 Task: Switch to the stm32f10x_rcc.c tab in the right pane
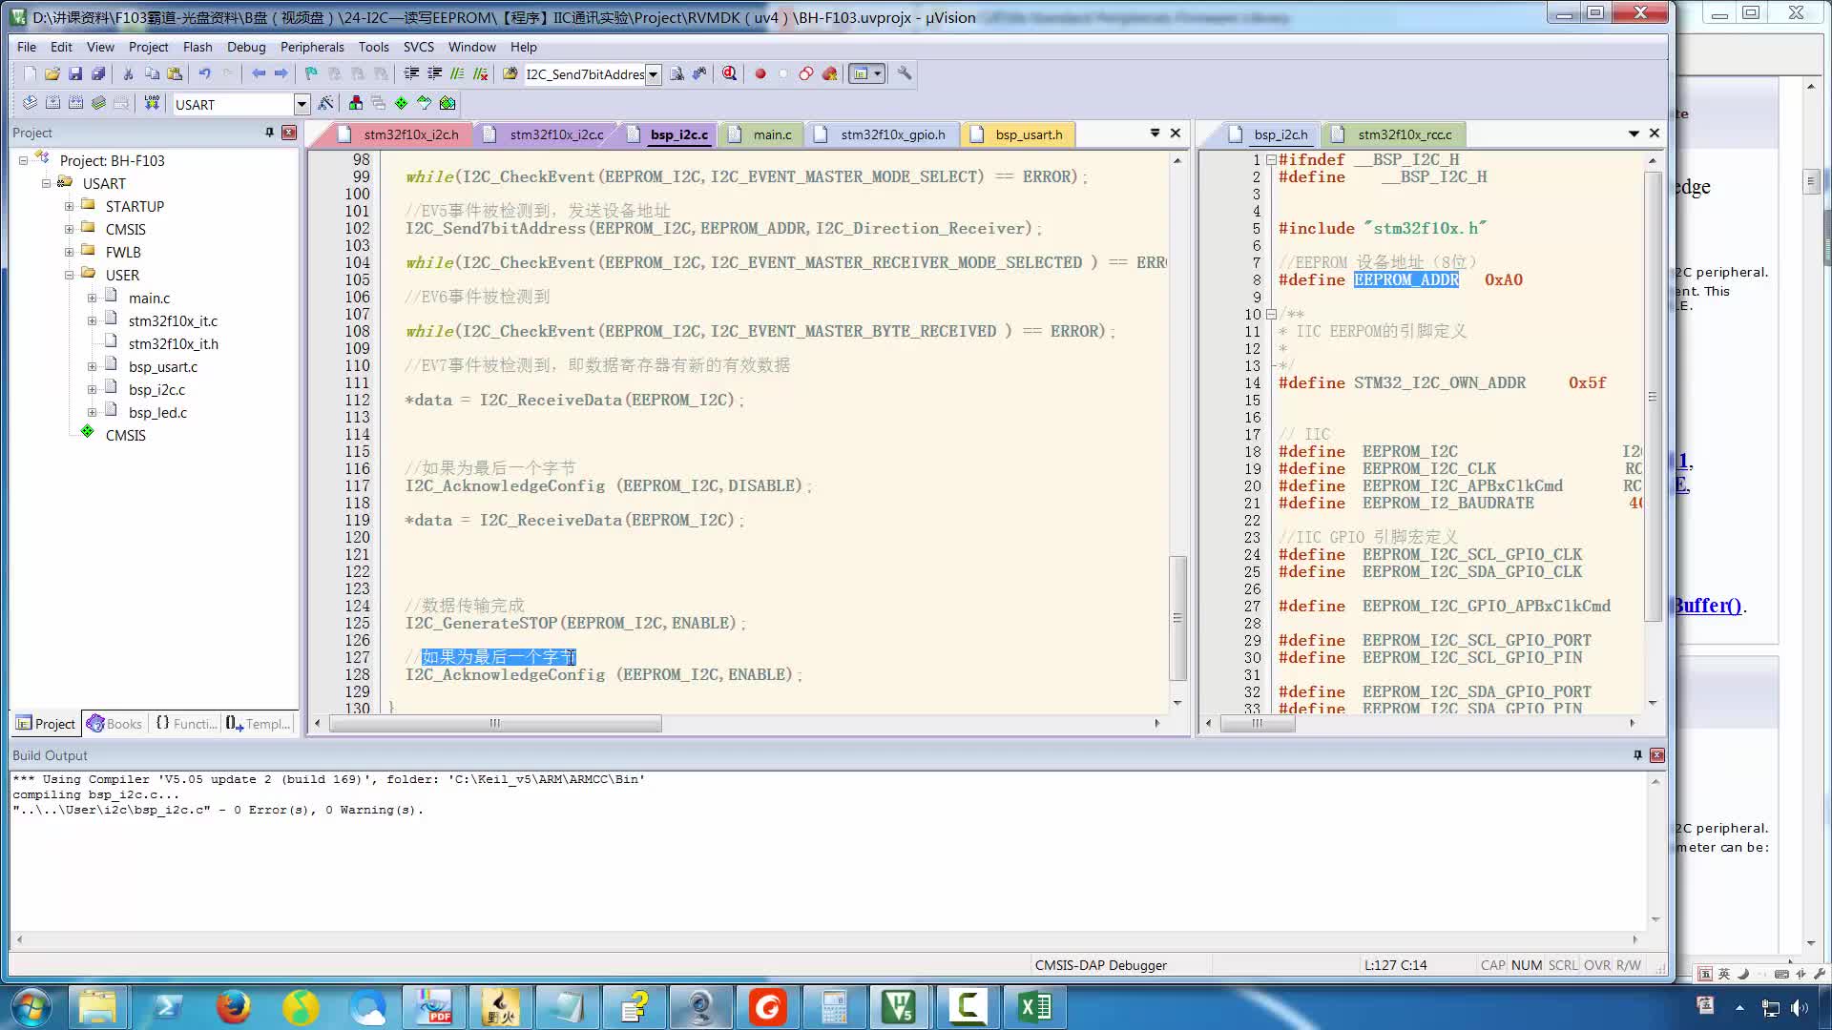coord(1393,134)
